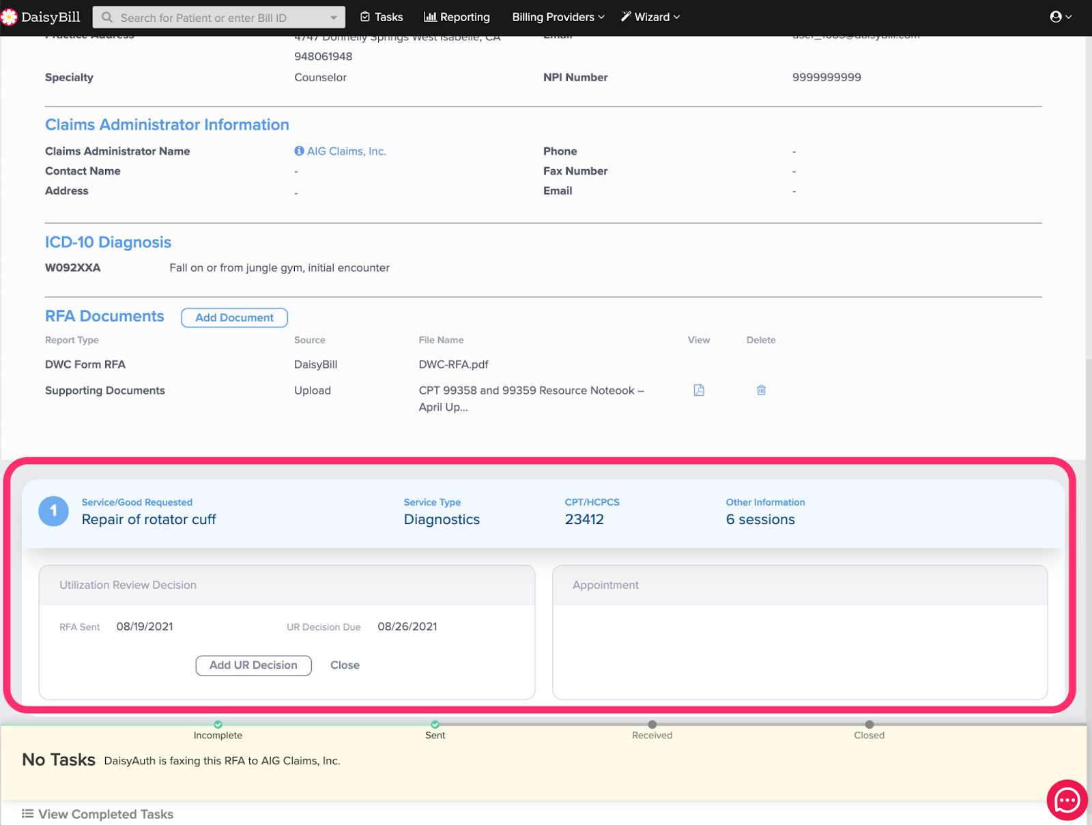
Task: Open the user account menu icon
Action: pos(1060,17)
